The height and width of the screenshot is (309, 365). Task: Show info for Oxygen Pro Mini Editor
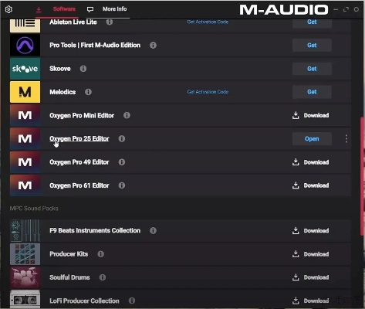click(x=127, y=115)
